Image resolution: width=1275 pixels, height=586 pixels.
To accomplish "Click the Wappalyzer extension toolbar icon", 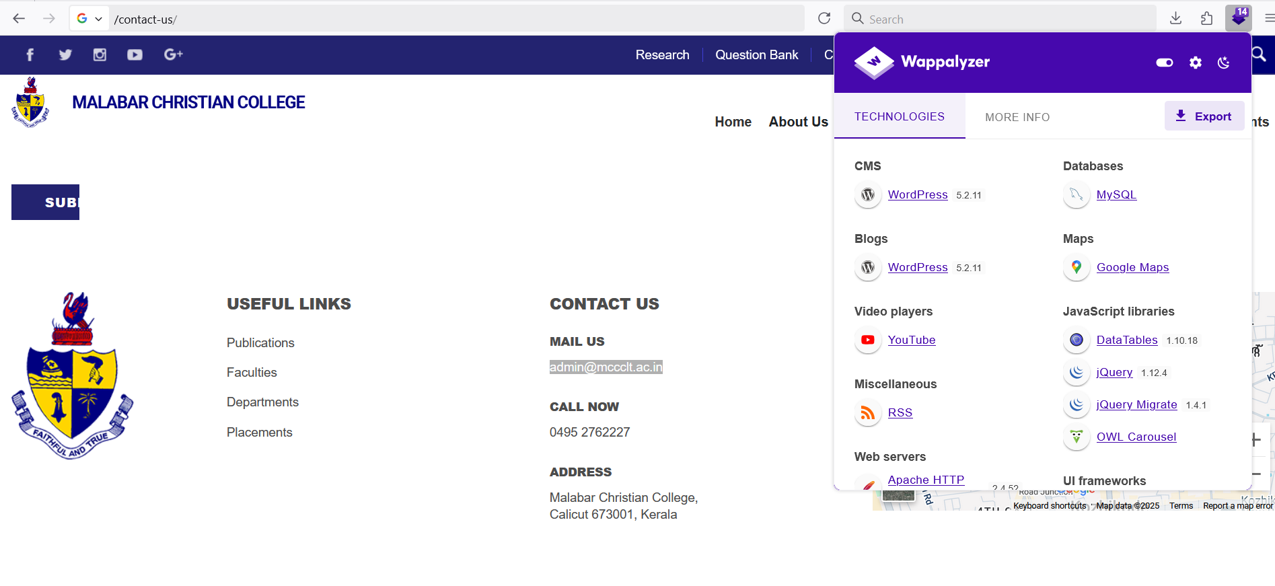I will pyautogui.click(x=1237, y=19).
